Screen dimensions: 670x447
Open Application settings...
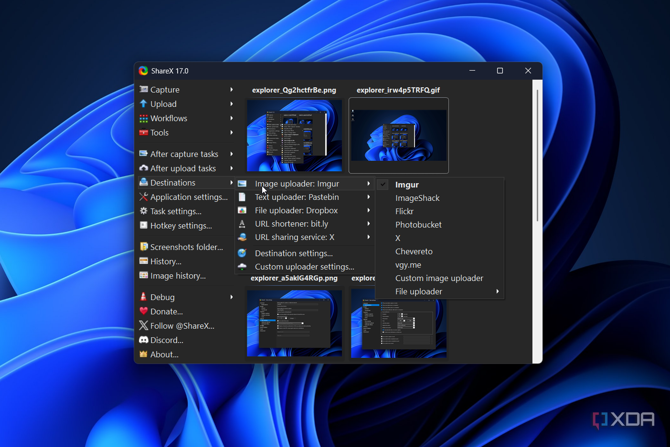pyautogui.click(x=186, y=197)
